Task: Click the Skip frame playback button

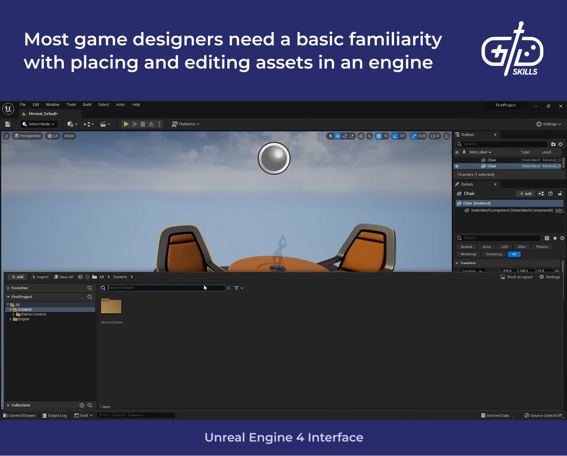Action: pyautogui.click(x=135, y=124)
